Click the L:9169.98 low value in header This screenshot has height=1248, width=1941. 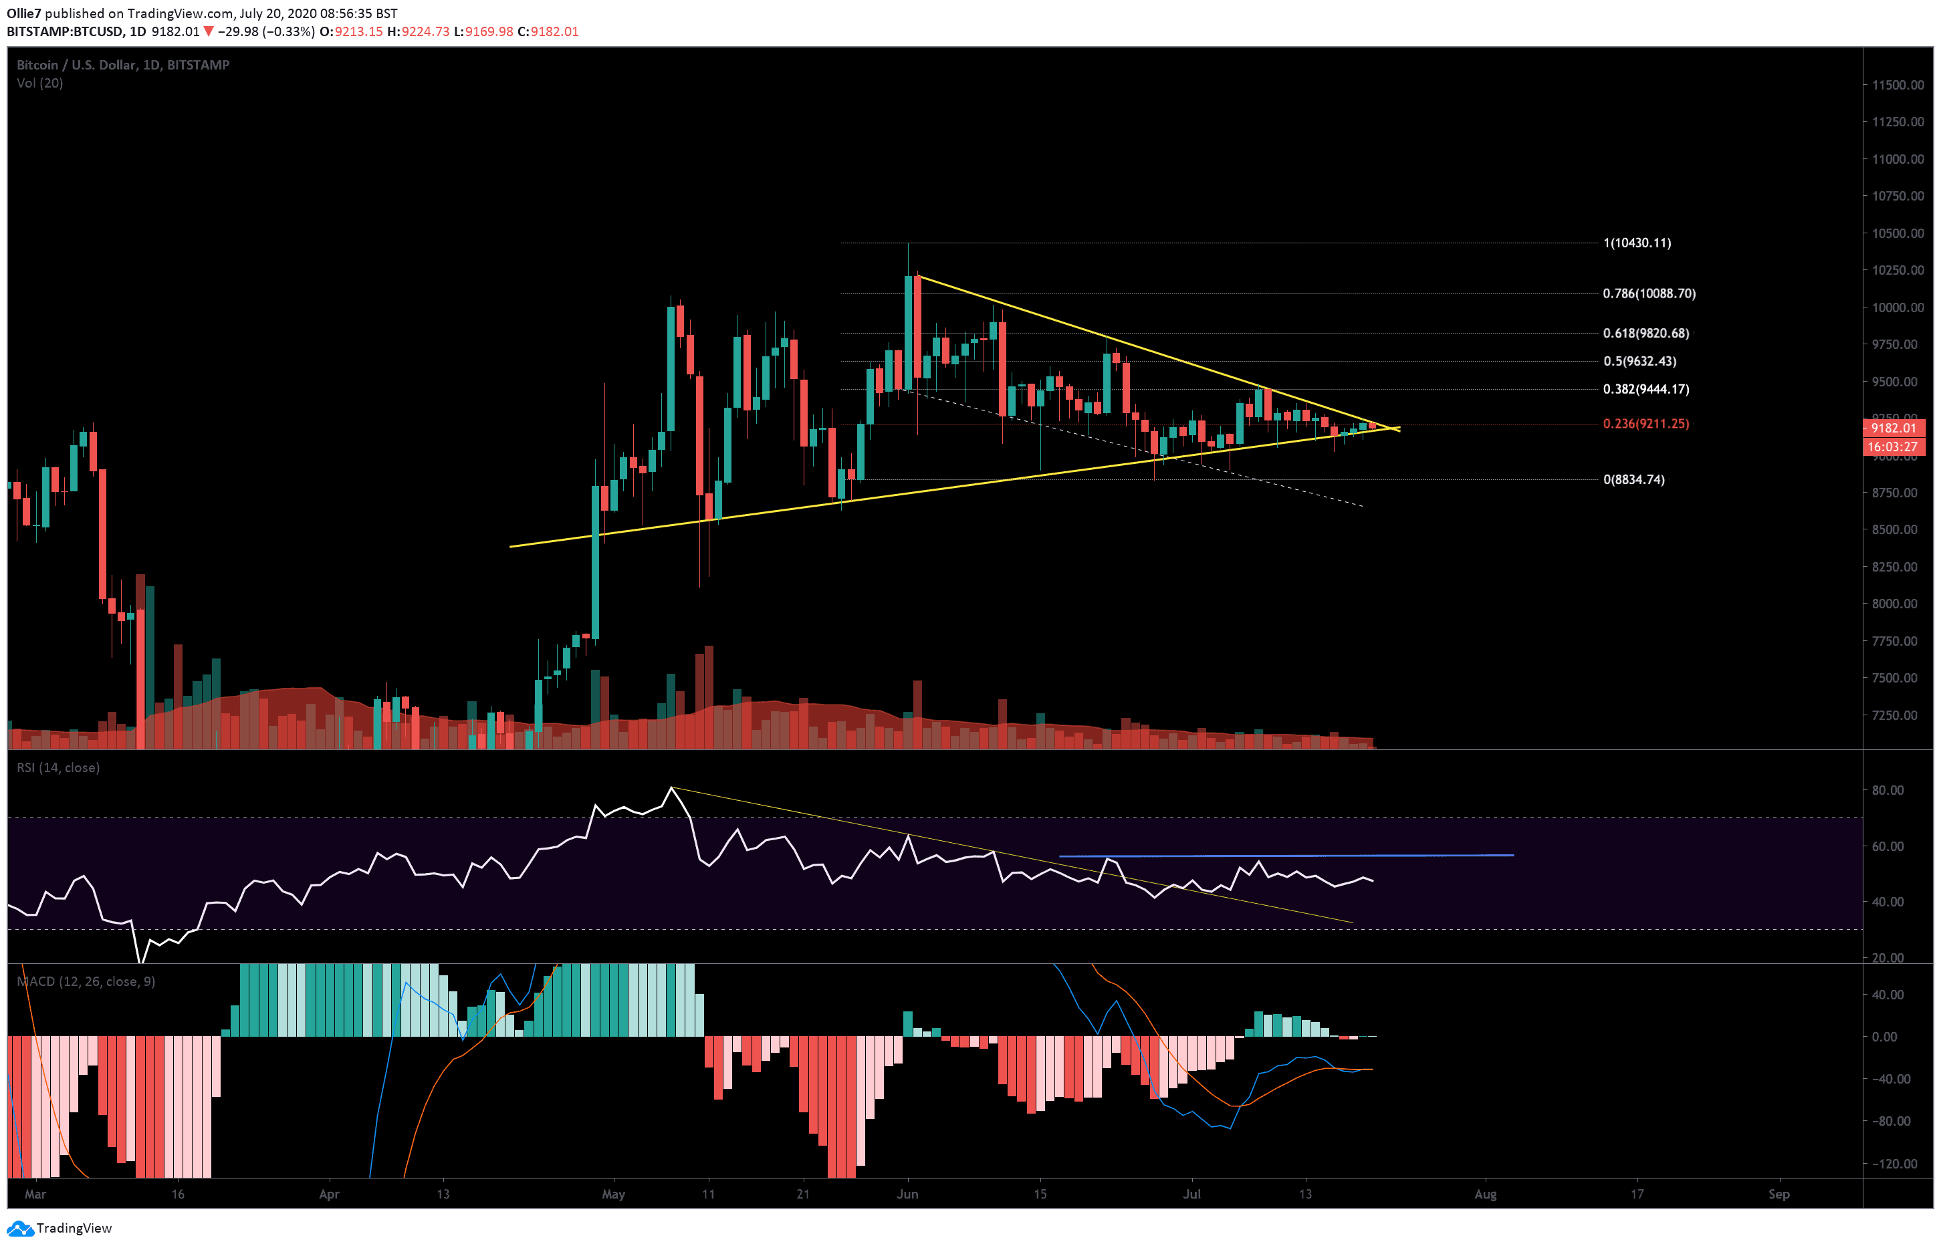click(x=484, y=31)
